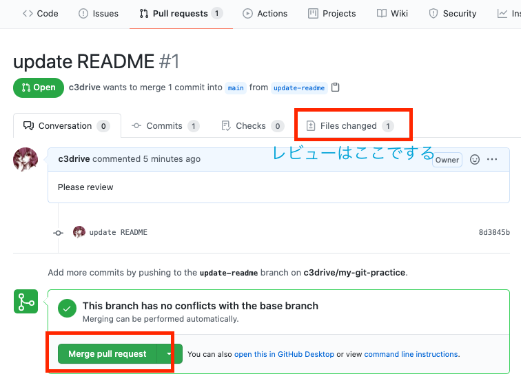Viewport: 521px width, 383px height.
Task: Select the Checks tab
Action: (x=252, y=126)
